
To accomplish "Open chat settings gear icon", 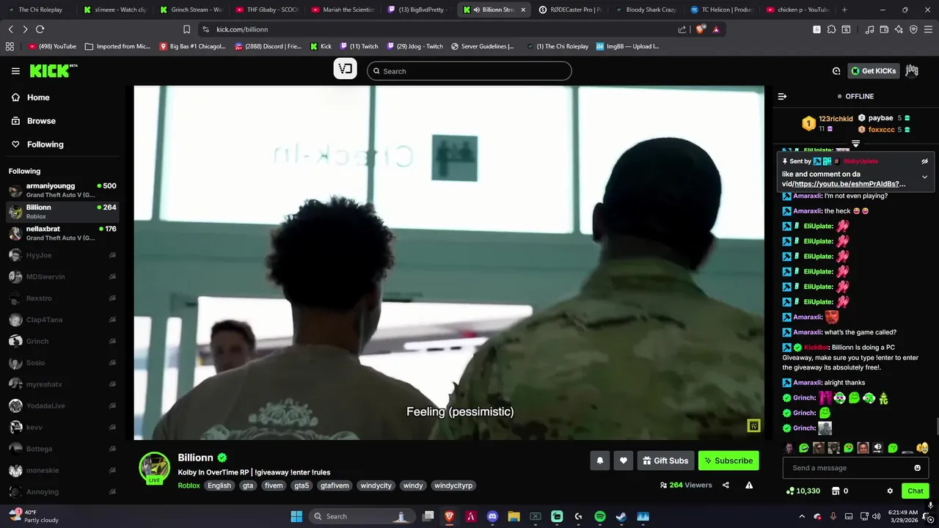I will pyautogui.click(x=890, y=491).
